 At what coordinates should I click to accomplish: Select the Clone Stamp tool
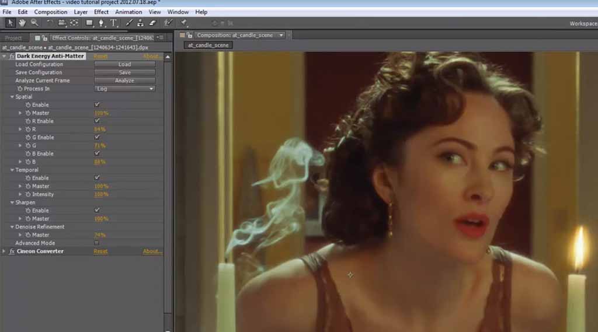(x=140, y=23)
